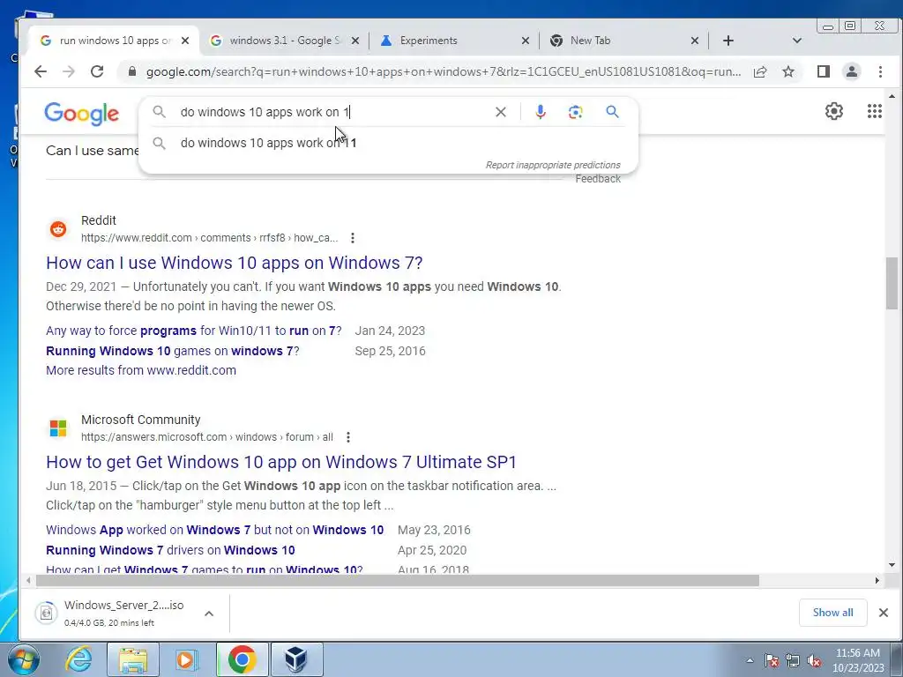Click the vertical page scrollbar thumb
The height and width of the screenshot is (677, 903).
tap(892, 283)
